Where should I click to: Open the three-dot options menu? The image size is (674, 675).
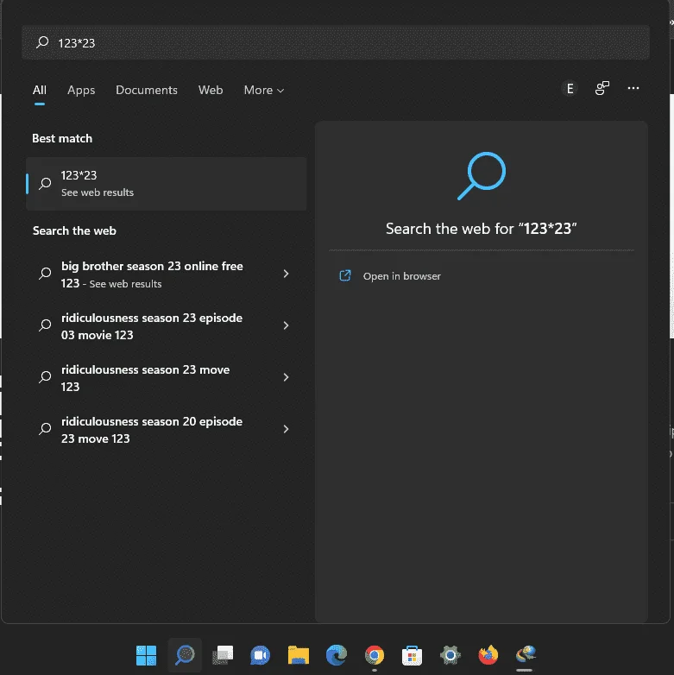(633, 88)
